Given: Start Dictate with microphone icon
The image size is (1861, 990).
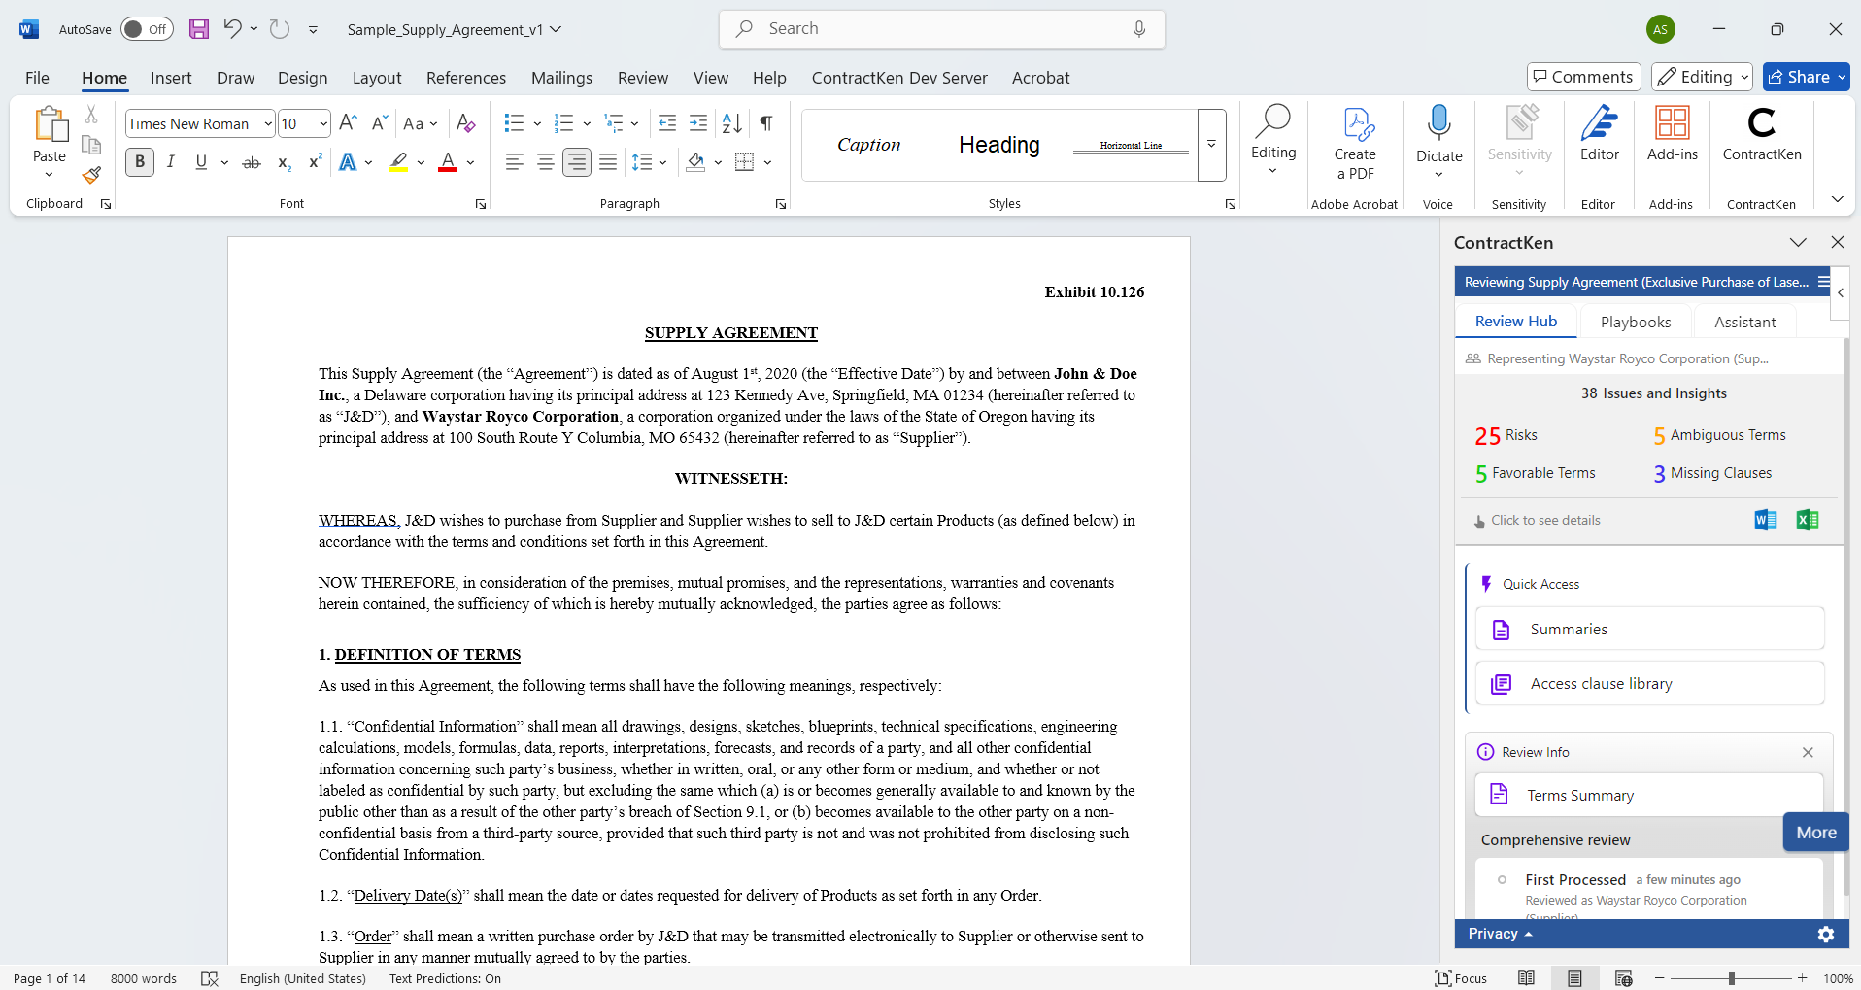Looking at the screenshot, I should (1439, 124).
